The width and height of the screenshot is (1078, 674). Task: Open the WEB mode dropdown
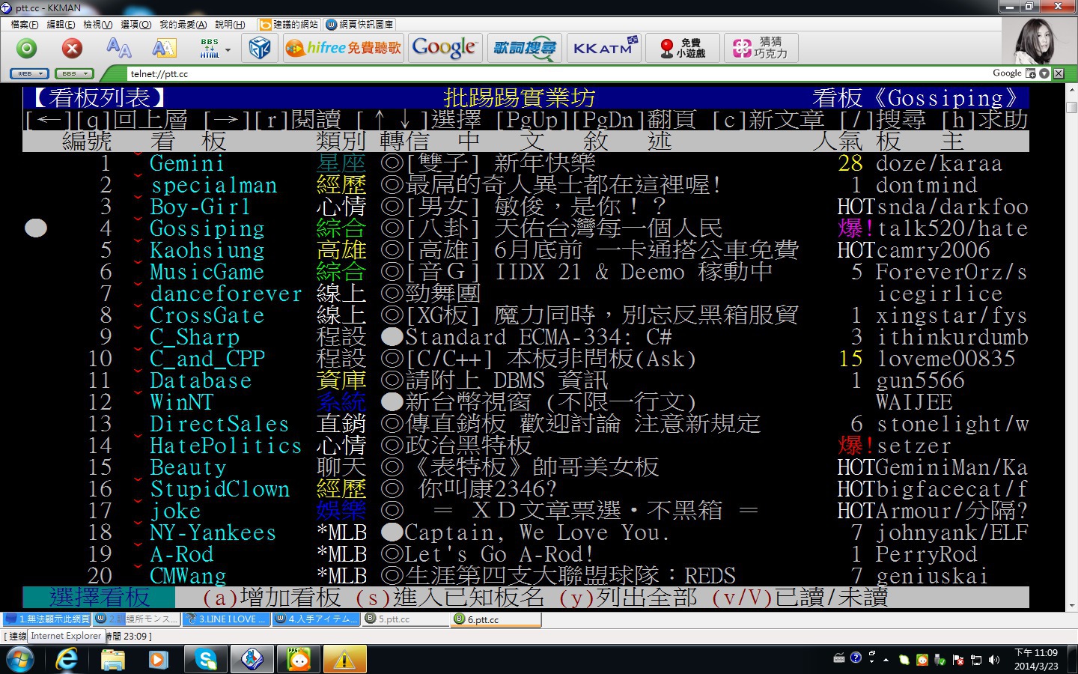[30, 73]
